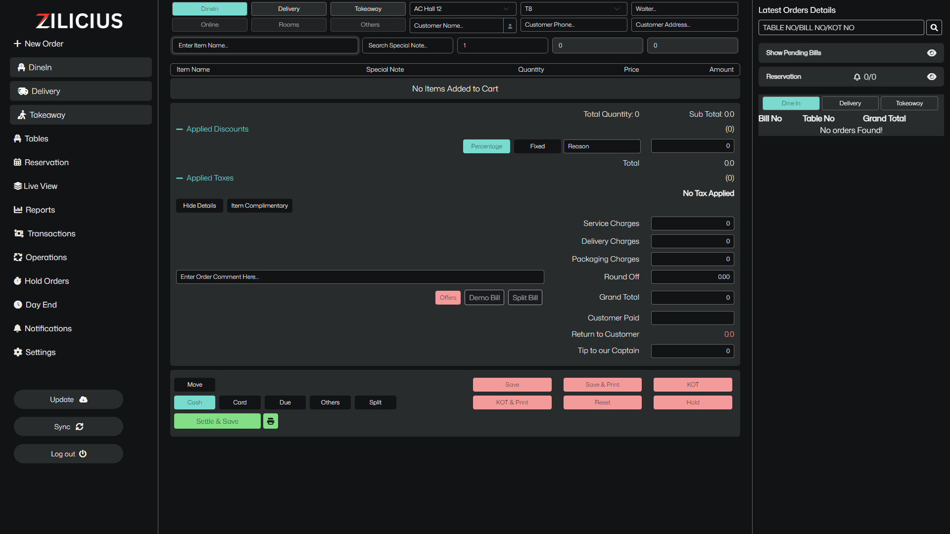
Task: Click the Reservation bell icon
Action: pyautogui.click(x=857, y=77)
